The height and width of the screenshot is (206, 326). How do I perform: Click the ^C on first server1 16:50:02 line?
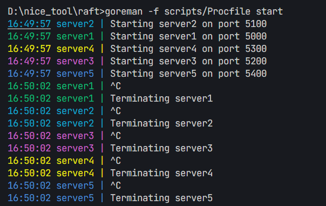[x=116, y=86]
